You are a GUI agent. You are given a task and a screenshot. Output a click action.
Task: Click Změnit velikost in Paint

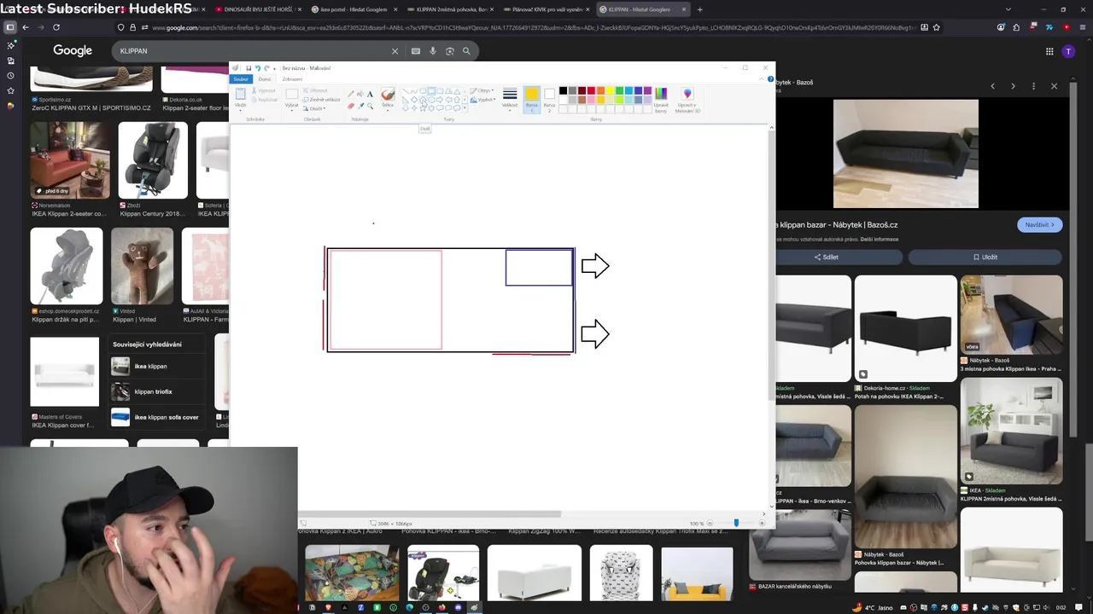[321, 100]
